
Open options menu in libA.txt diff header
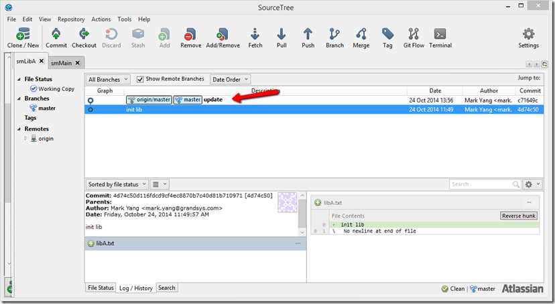(x=529, y=202)
